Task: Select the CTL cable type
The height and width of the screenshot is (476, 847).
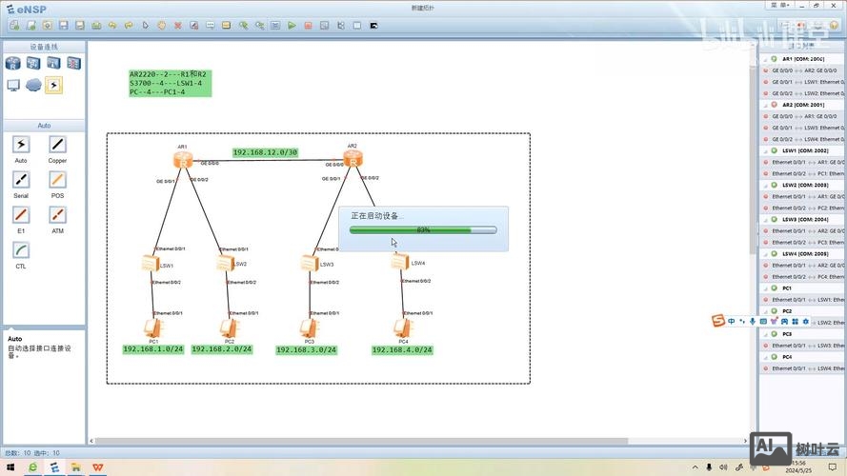Action: [x=21, y=250]
